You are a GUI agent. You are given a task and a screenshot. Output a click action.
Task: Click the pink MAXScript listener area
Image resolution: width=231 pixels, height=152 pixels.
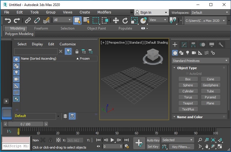pos(16,140)
